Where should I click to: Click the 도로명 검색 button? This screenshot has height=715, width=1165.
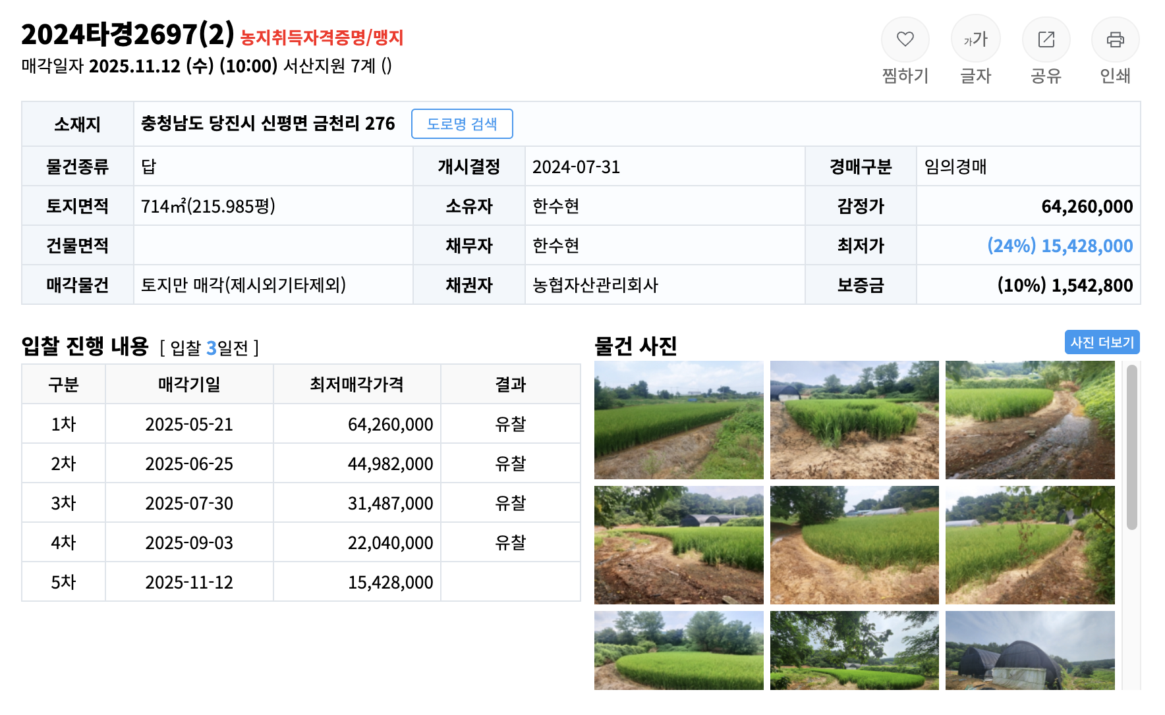pos(462,124)
